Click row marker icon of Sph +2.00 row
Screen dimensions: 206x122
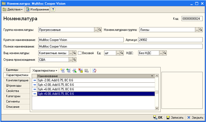(x=35, y=85)
